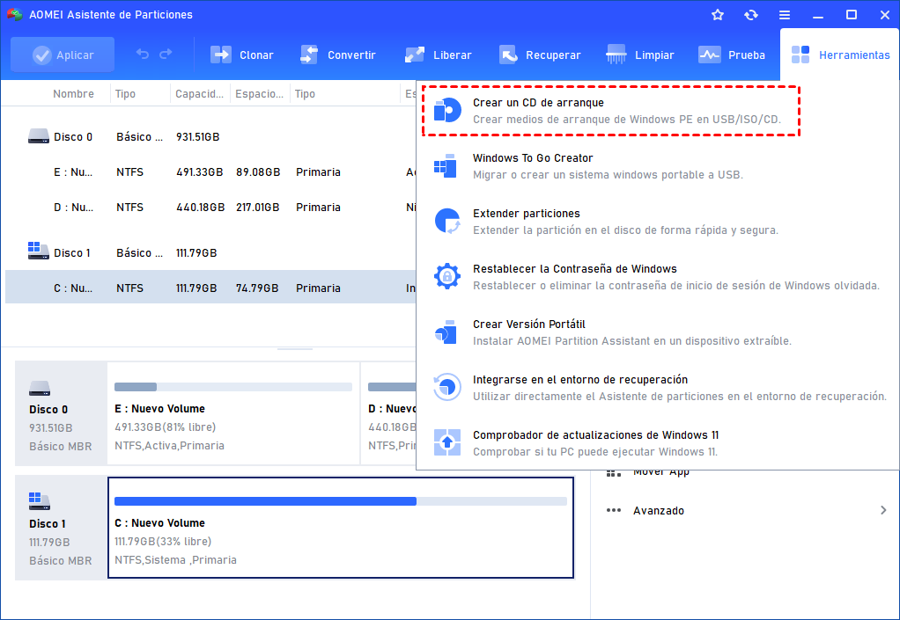Click the 89.08GB free space cell

click(x=258, y=171)
